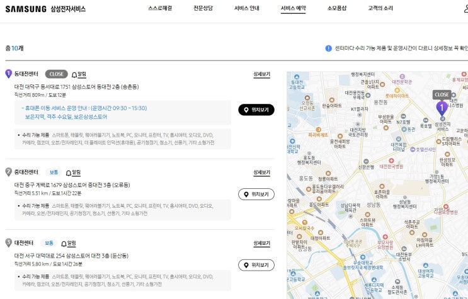
Task: Click the Samsung 삼성전자서비스 logo
Action: (x=45, y=9)
